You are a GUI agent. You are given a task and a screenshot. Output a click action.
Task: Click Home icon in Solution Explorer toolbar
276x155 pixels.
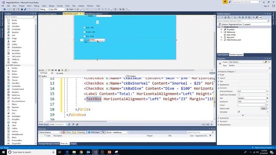click(x=225, y=17)
